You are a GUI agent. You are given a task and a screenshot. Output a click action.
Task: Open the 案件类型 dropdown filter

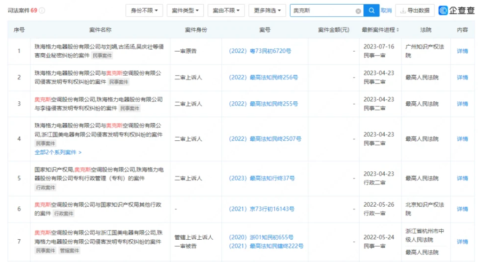pos(185,10)
